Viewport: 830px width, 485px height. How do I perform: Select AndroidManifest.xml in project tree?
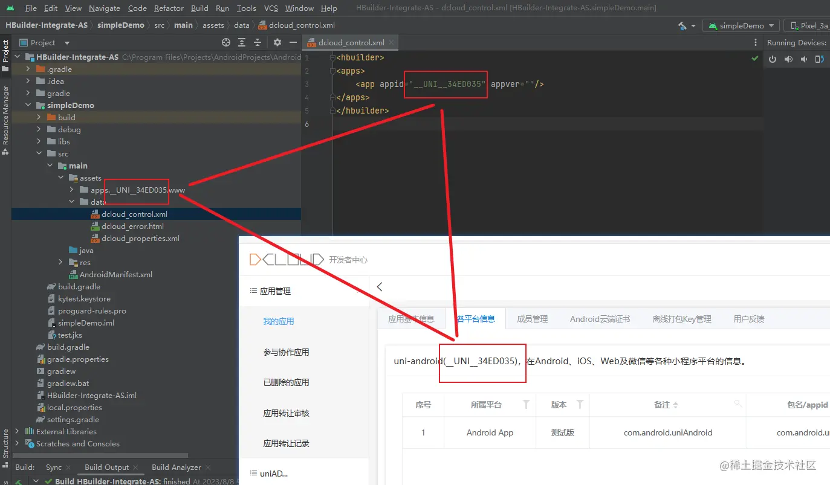pyautogui.click(x=115, y=275)
